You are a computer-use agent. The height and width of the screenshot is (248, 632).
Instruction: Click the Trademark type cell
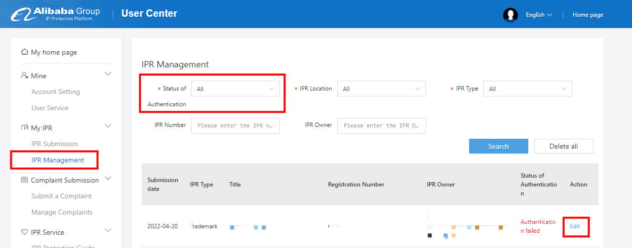point(204,226)
